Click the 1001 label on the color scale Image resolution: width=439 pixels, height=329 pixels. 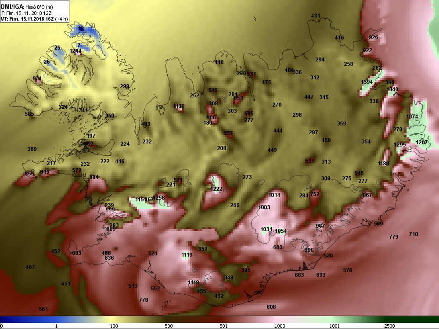click(x=335, y=326)
